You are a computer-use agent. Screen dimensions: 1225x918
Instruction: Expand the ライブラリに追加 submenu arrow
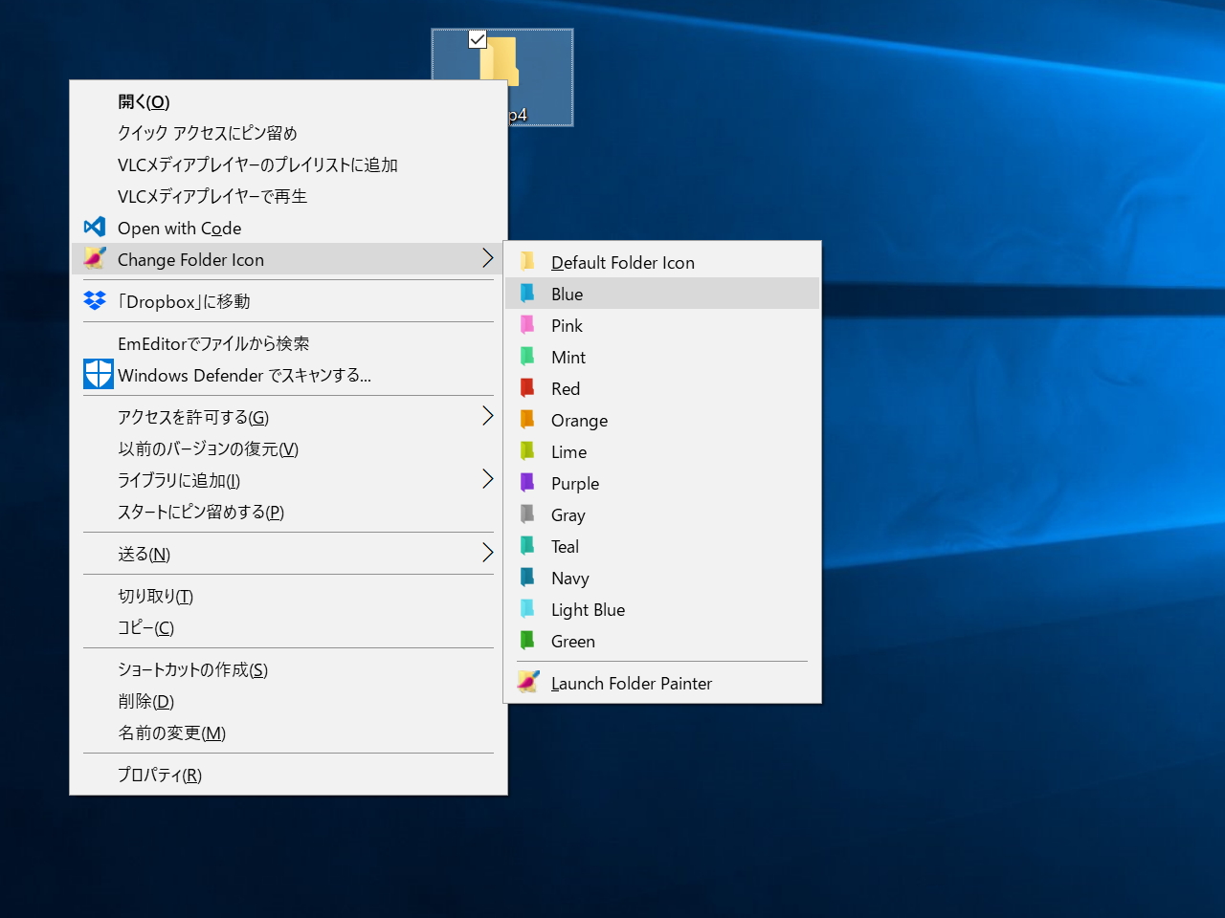pyautogui.click(x=487, y=479)
